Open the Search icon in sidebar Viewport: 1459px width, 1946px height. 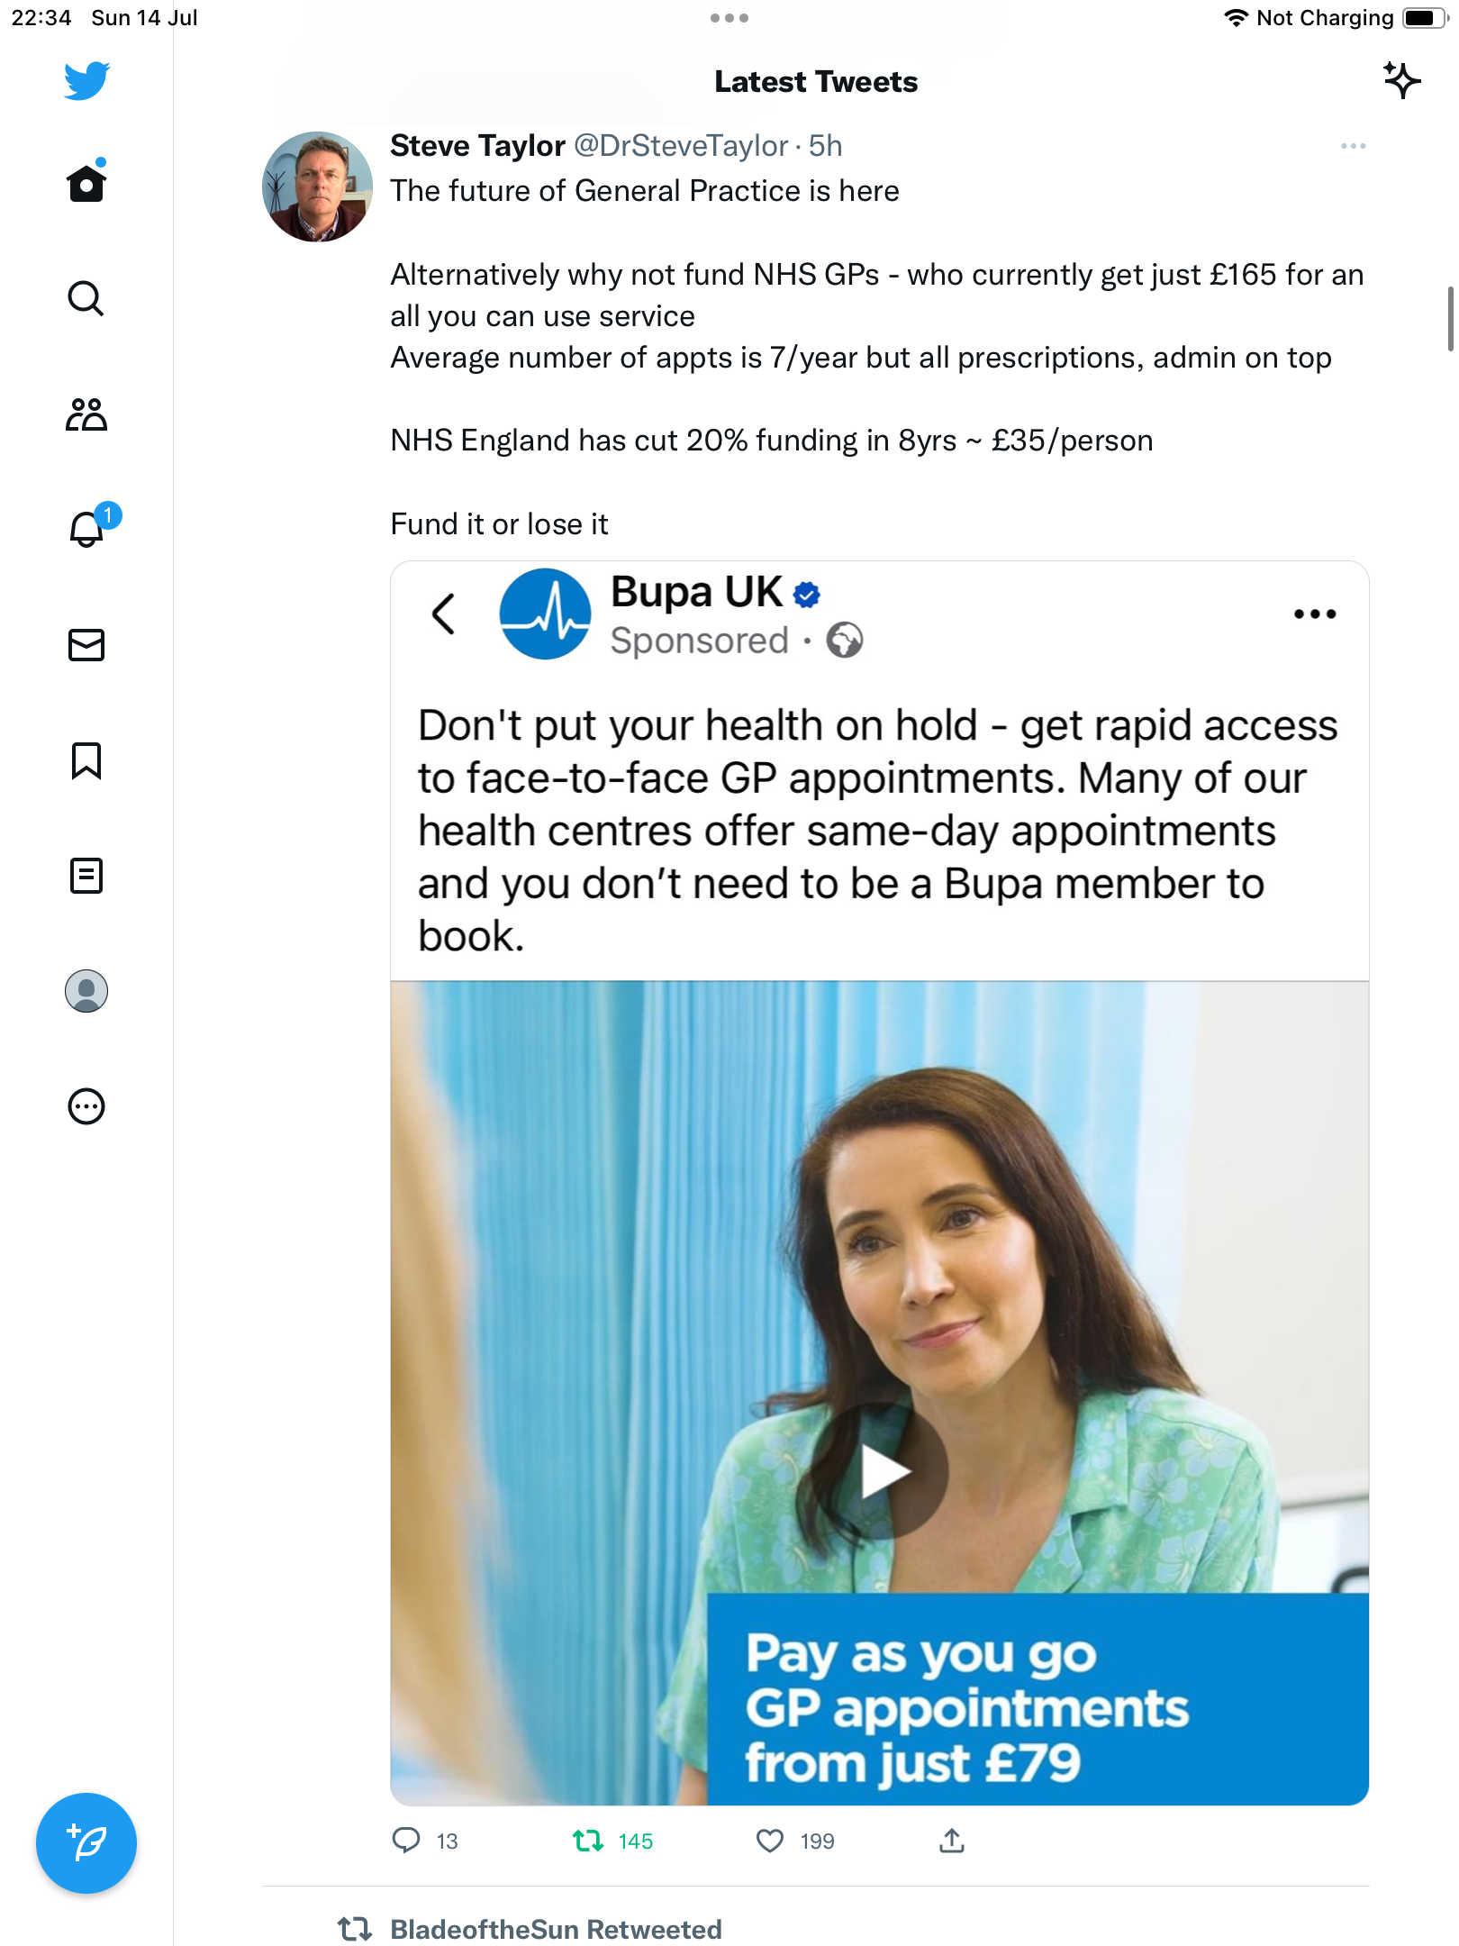pos(86,298)
